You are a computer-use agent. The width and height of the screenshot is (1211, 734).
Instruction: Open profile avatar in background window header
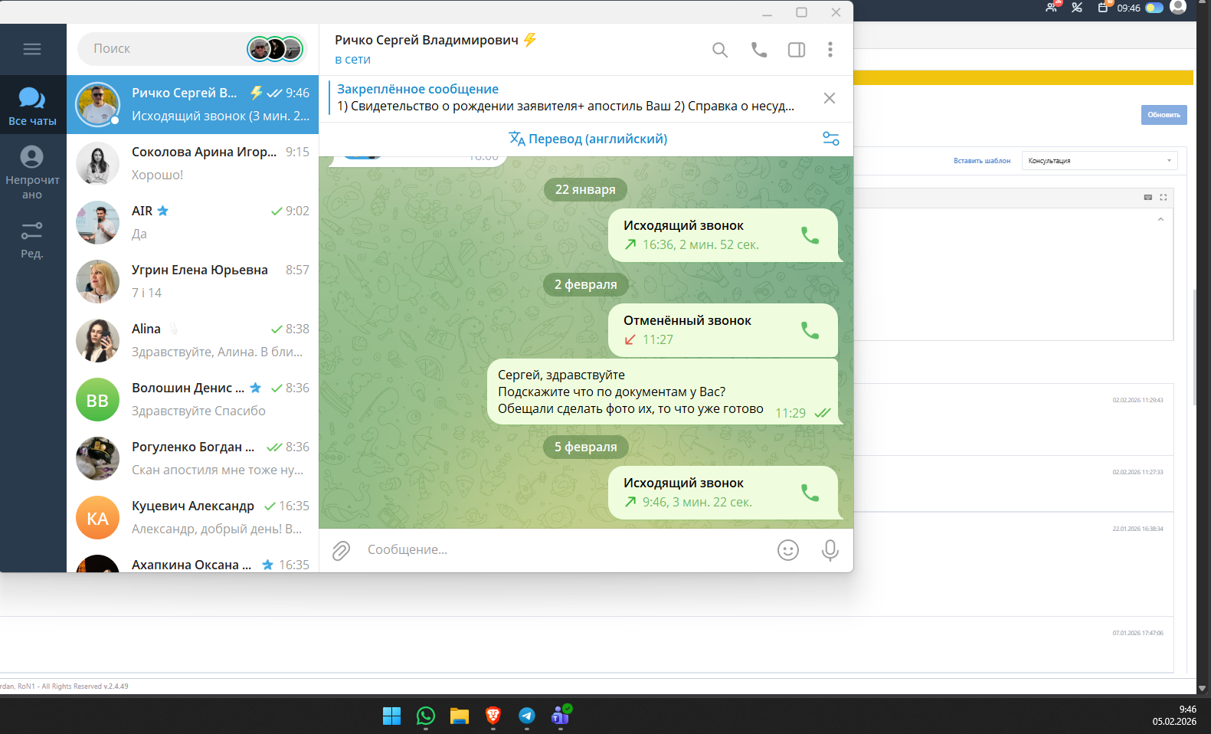click(x=1178, y=6)
